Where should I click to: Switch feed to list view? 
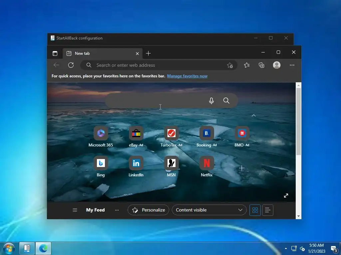click(268, 210)
